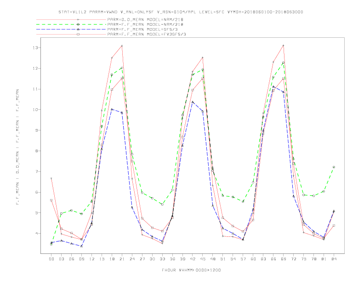The image size is (364, 282).
Task: Click x-axis tick label 60
Action: click(x=253, y=259)
